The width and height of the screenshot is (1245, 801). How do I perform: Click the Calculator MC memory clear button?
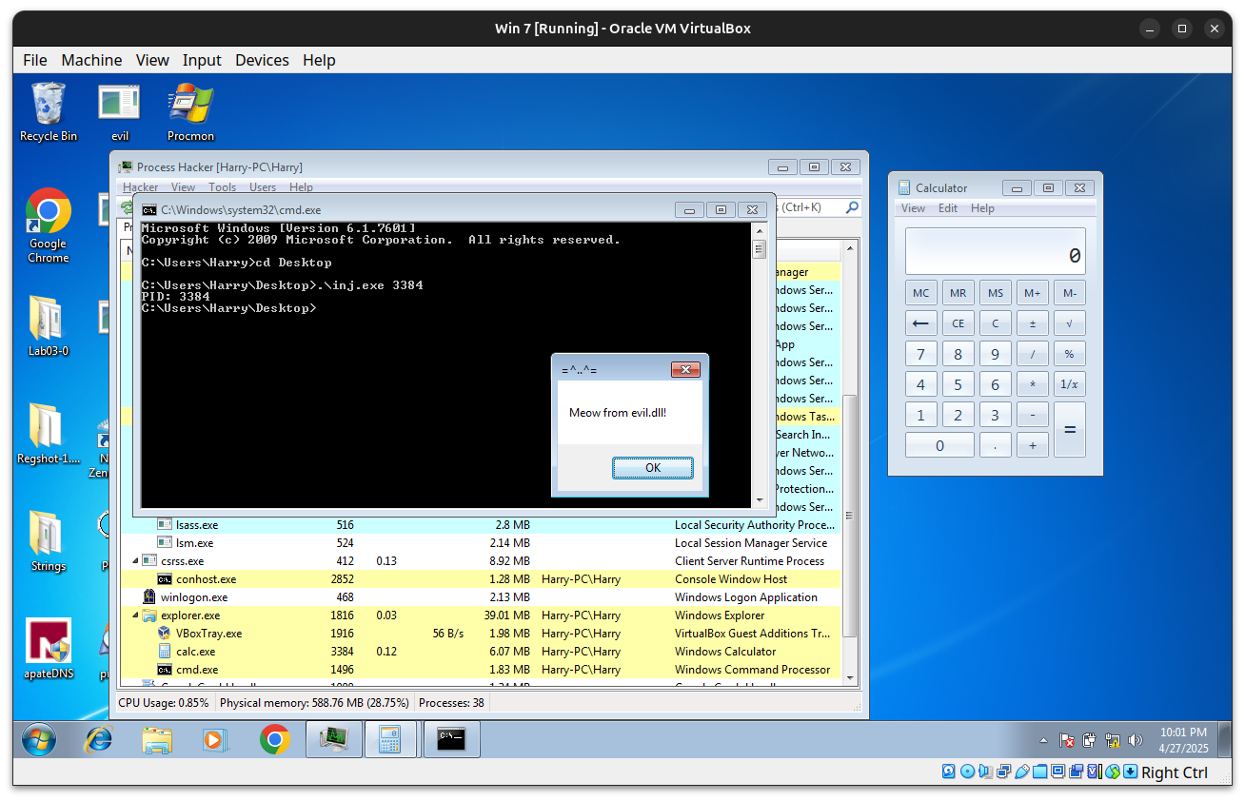click(x=920, y=293)
